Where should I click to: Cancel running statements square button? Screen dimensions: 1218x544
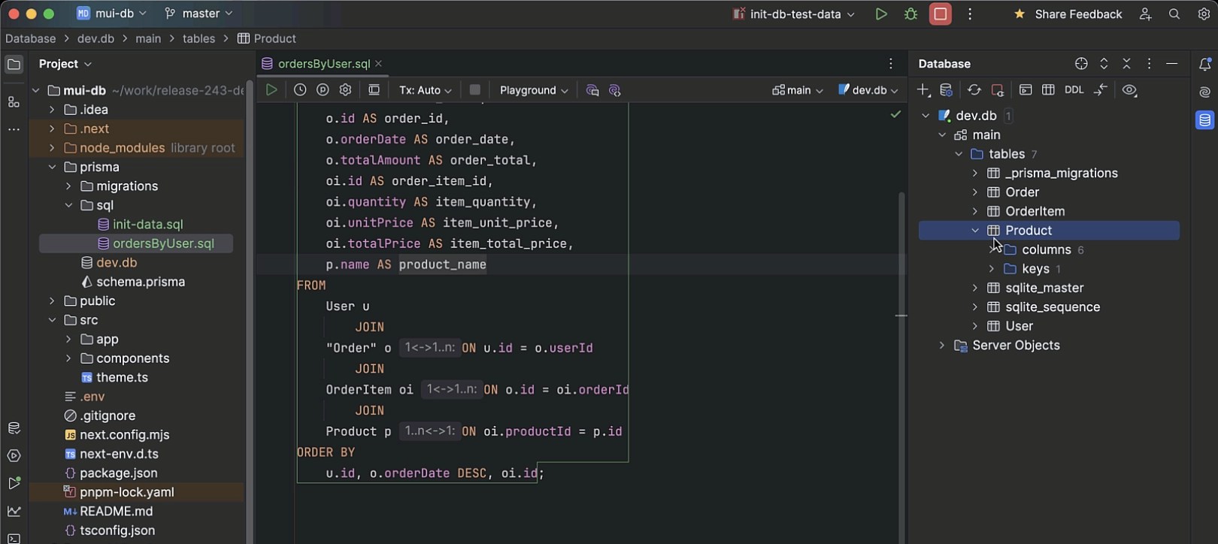tap(474, 90)
